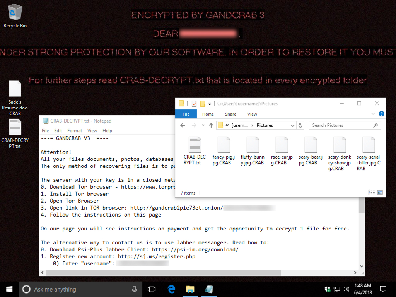This screenshot has width=396, height=297.
Task: Open Explorer Home tab
Action: pyautogui.click(x=208, y=114)
